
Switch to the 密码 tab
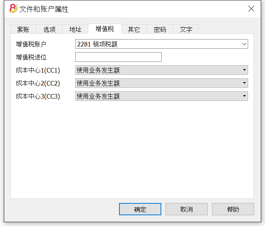[160, 29]
